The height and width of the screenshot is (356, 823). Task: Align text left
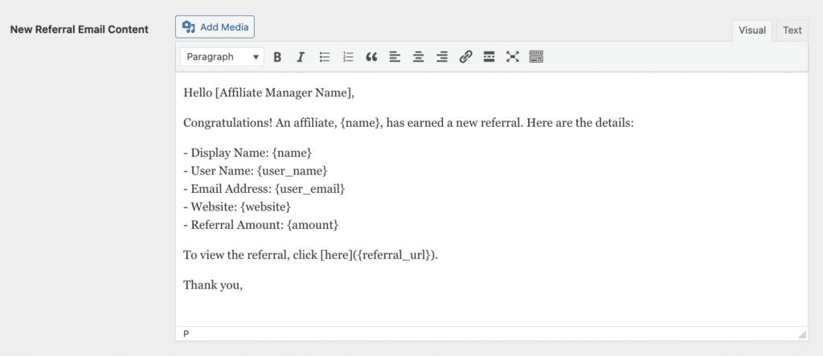(395, 57)
